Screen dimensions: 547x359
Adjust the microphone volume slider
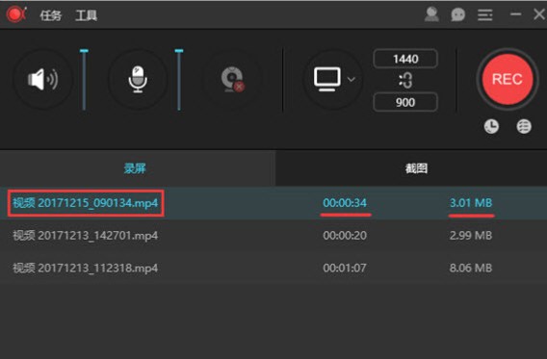179,80
